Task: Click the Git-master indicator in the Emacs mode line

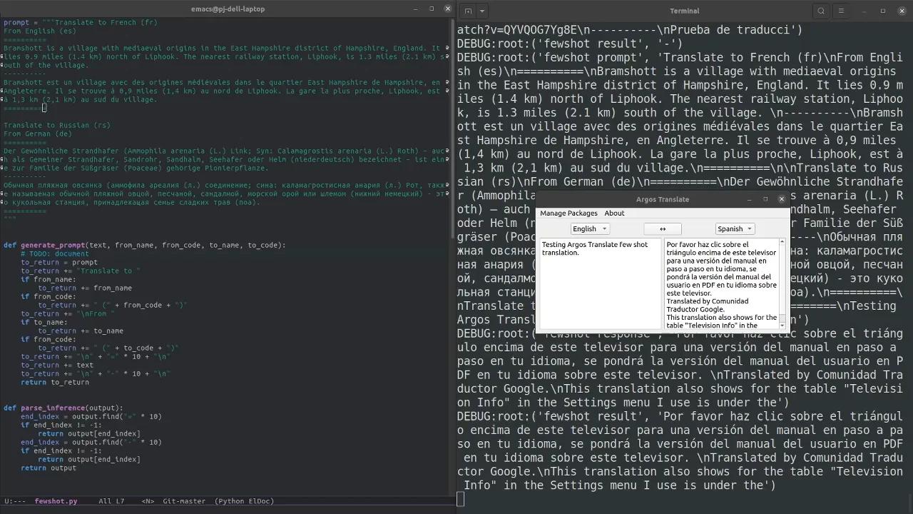Action: [x=183, y=501]
